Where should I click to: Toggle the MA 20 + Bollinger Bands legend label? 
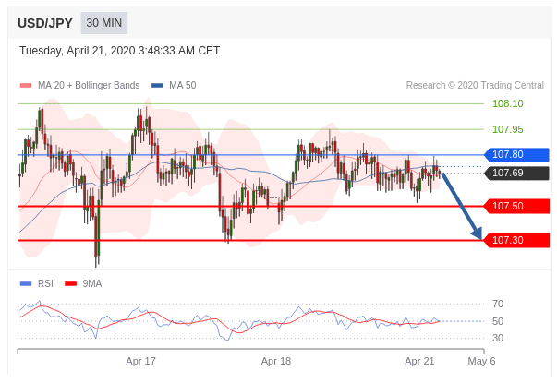coord(89,86)
